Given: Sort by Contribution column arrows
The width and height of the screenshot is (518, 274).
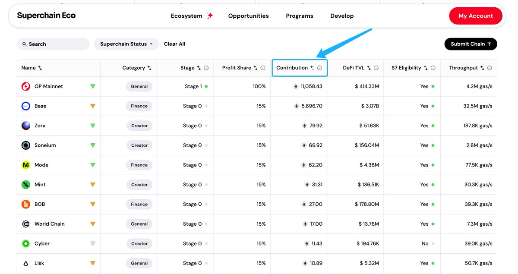Looking at the screenshot, I should click(x=312, y=68).
